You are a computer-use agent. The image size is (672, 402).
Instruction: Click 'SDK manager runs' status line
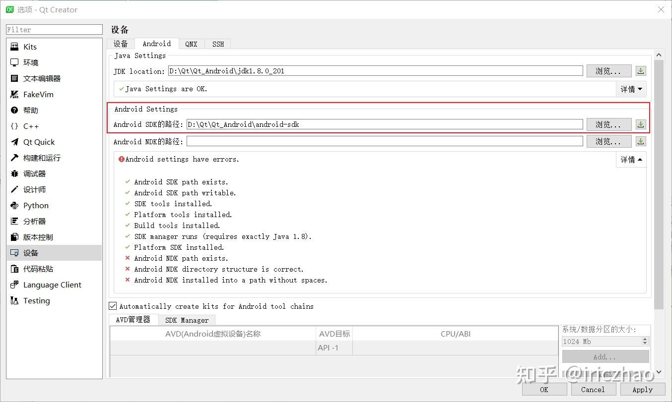pyautogui.click(x=223, y=236)
